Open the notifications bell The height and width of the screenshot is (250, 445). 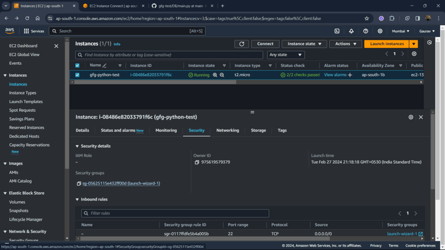click(x=351, y=31)
